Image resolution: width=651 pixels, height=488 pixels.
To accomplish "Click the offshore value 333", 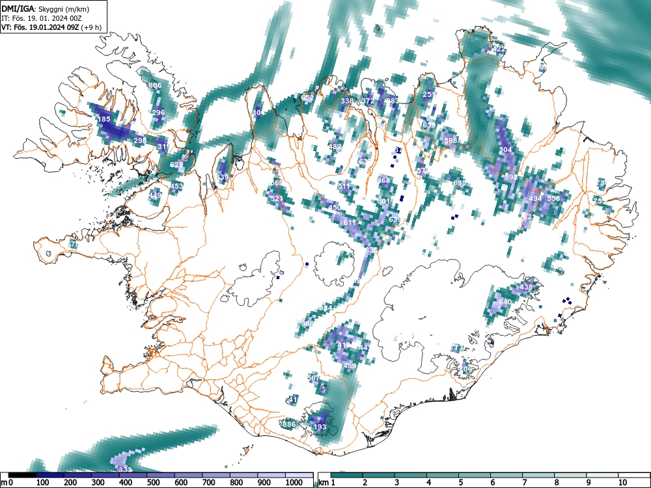I will click(125, 469).
